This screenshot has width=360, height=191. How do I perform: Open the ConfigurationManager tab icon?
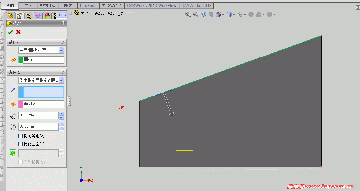(x=29, y=16)
